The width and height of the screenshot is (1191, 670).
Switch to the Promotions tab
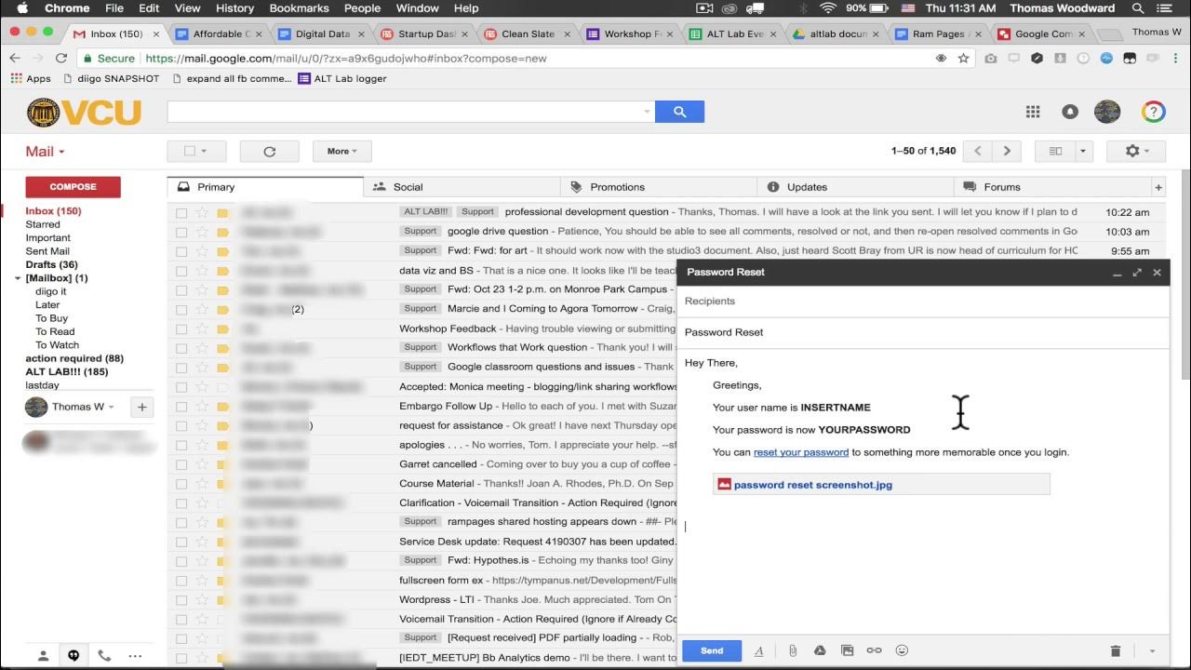659,187
